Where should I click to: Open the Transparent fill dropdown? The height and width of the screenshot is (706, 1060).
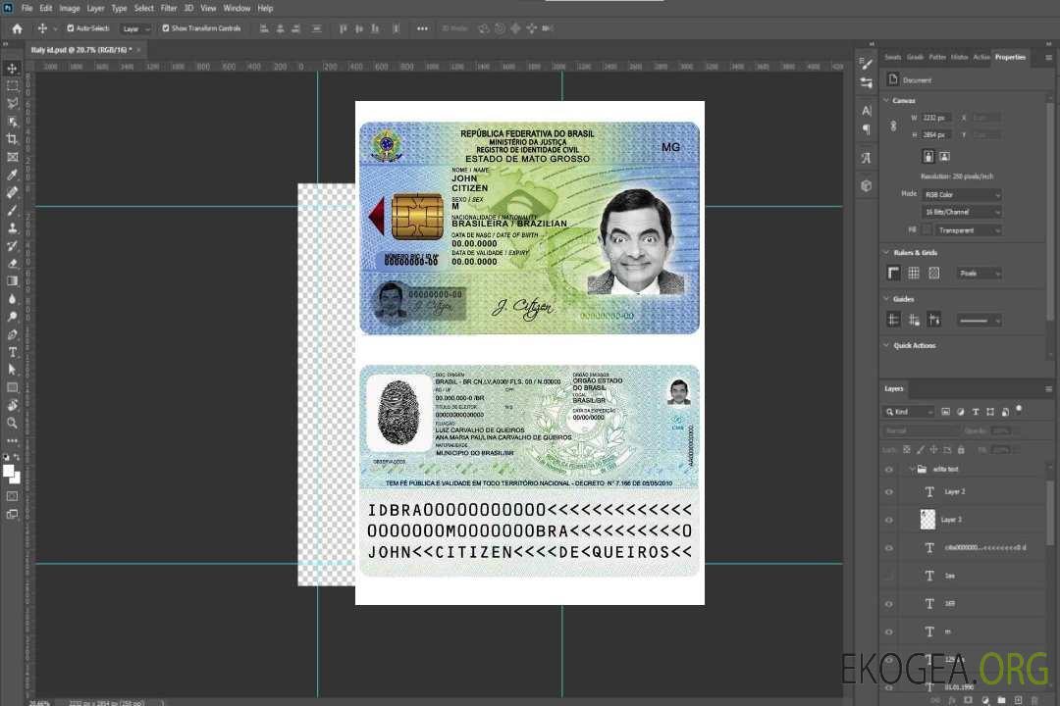(969, 230)
